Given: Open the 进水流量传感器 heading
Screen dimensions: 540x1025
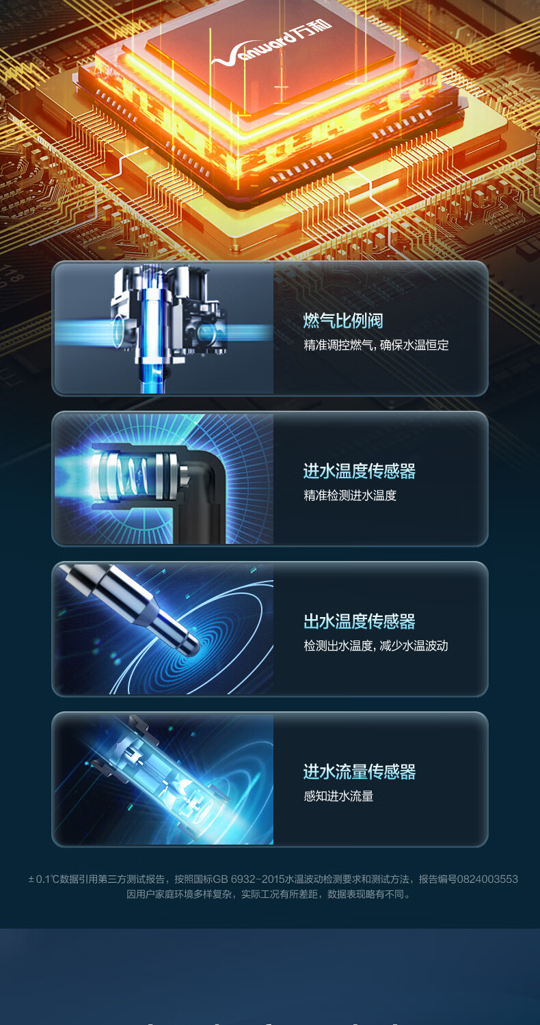Looking at the screenshot, I should tap(360, 771).
